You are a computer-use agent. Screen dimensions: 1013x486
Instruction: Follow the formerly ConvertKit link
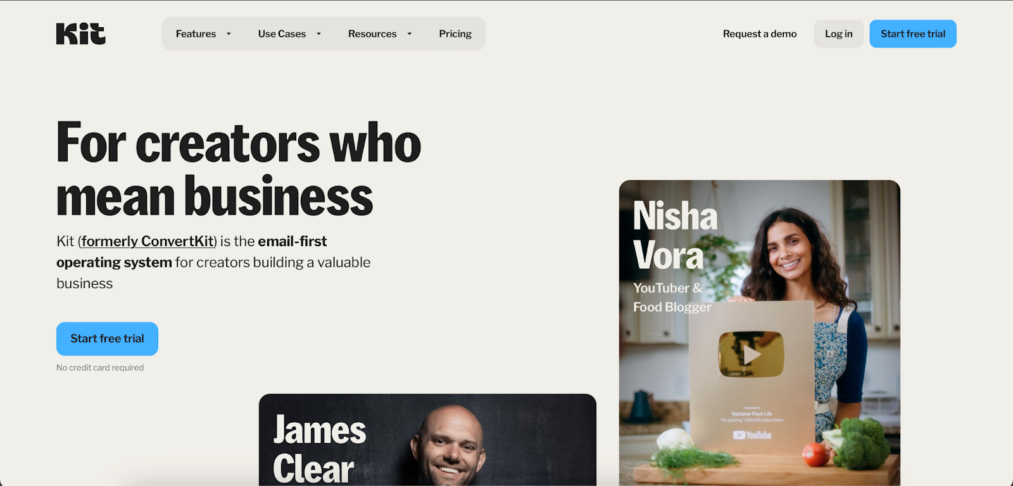pyautogui.click(x=148, y=241)
